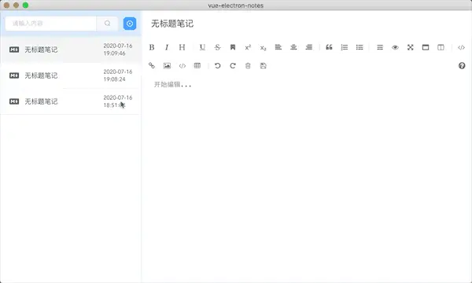Open the heading H dropdown

pyautogui.click(x=182, y=47)
